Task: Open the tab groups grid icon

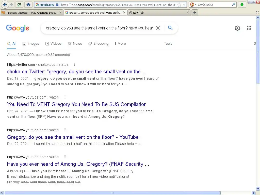Action: coord(257,13)
